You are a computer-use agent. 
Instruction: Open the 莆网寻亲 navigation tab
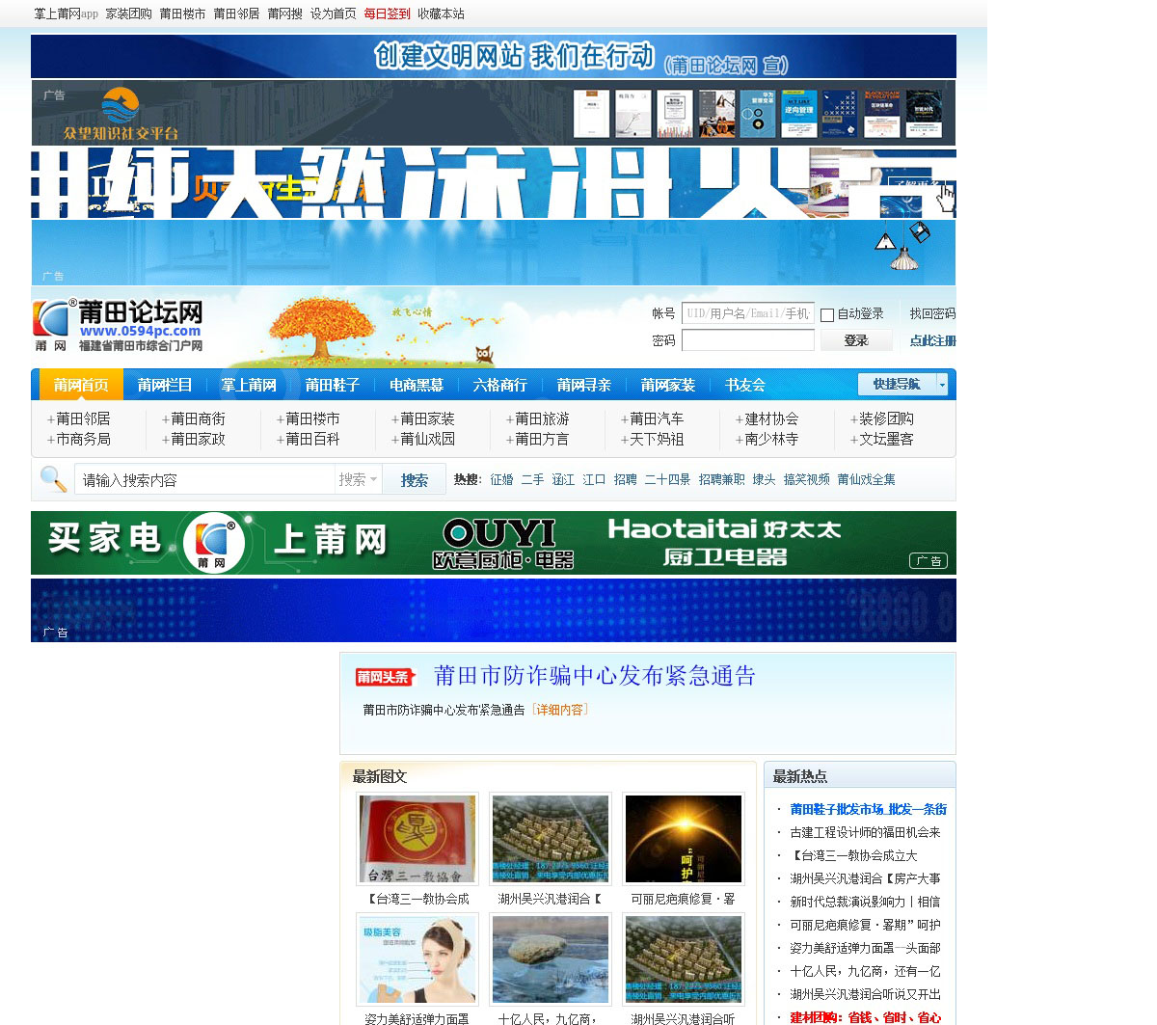click(584, 385)
